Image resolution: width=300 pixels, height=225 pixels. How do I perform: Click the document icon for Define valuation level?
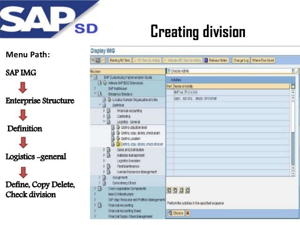[113, 127]
